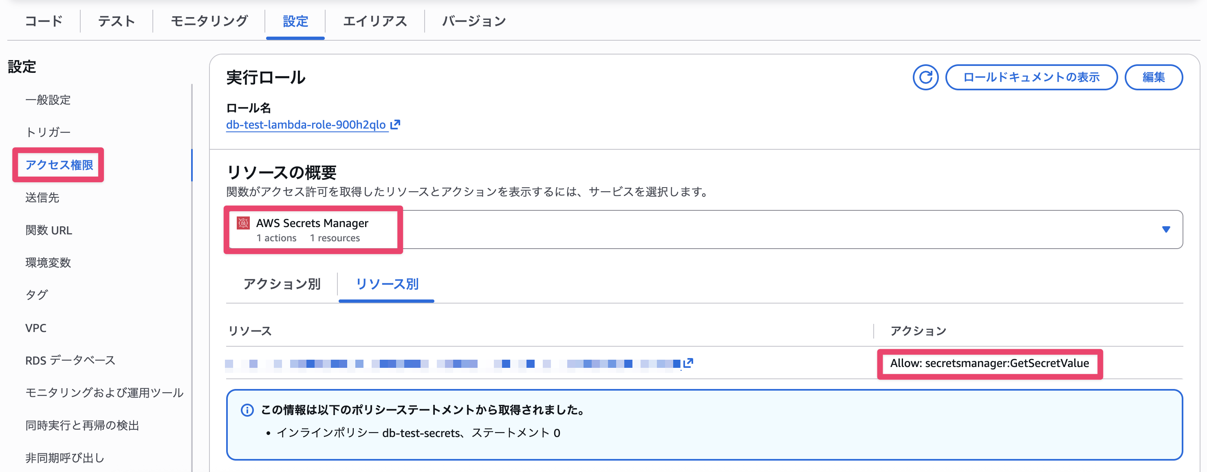The height and width of the screenshot is (472, 1207).
Task: Select タグ in settings sidebar
Action: pyautogui.click(x=37, y=295)
